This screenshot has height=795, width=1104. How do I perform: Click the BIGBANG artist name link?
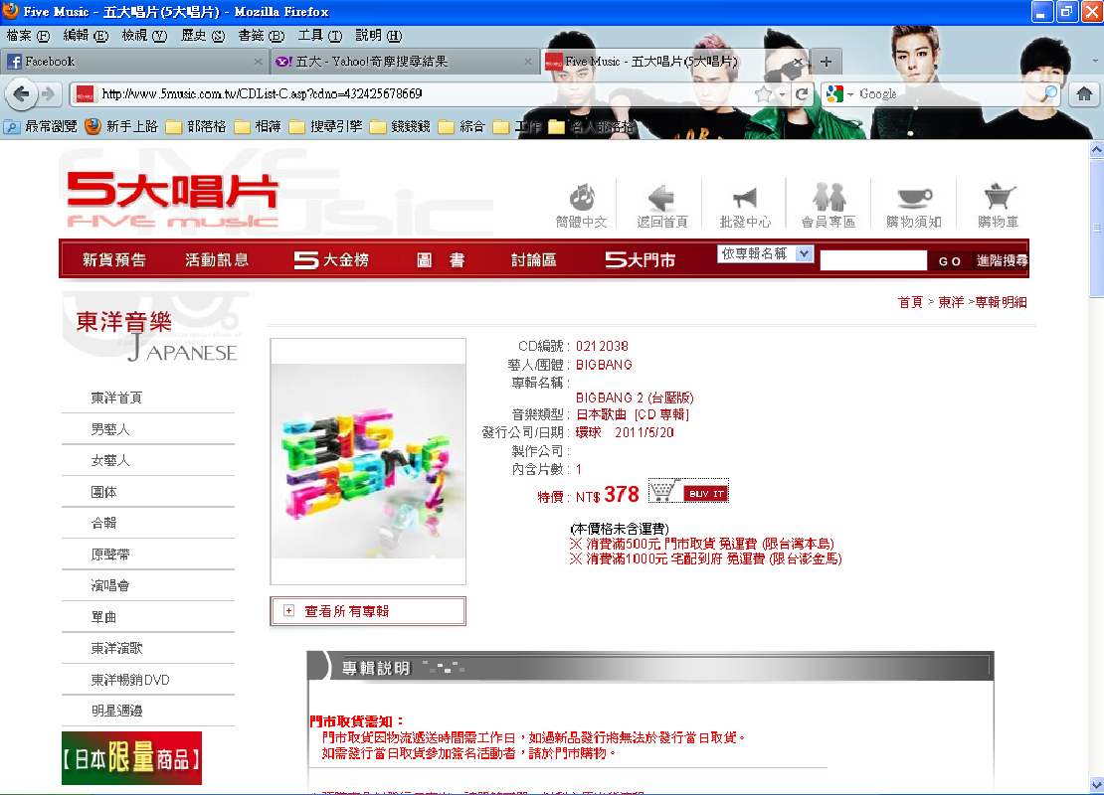click(x=604, y=365)
